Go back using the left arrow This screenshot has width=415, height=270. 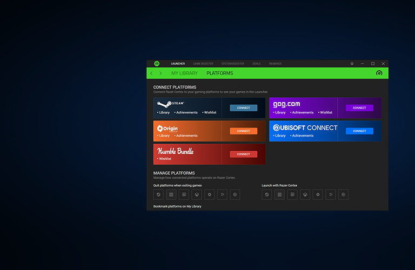(151, 73)
